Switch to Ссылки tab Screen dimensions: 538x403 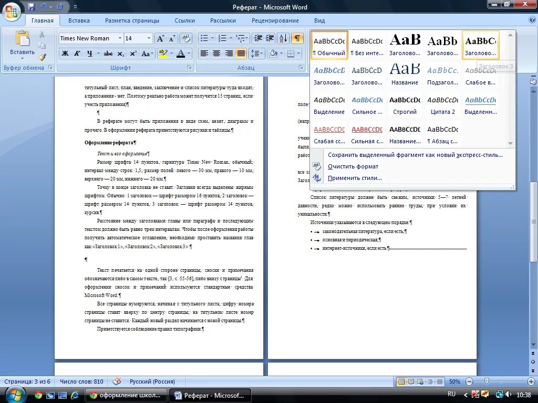click(x=184, y=20)
